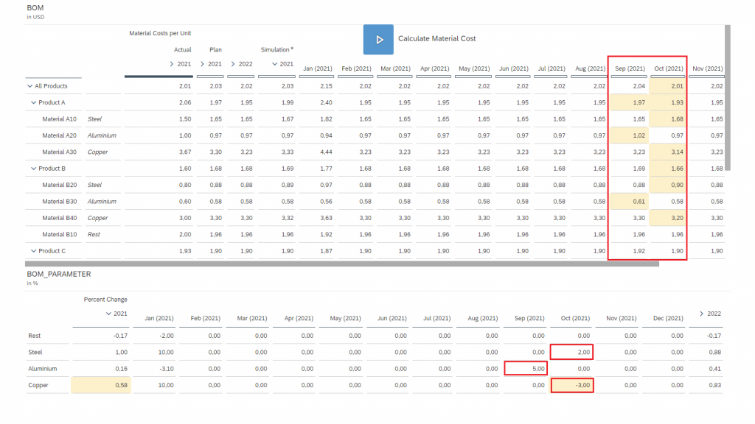Expand the Plan 2021 column
Image resolution: width=755 pixels, height=424 pixels.
tap(202, 64)
